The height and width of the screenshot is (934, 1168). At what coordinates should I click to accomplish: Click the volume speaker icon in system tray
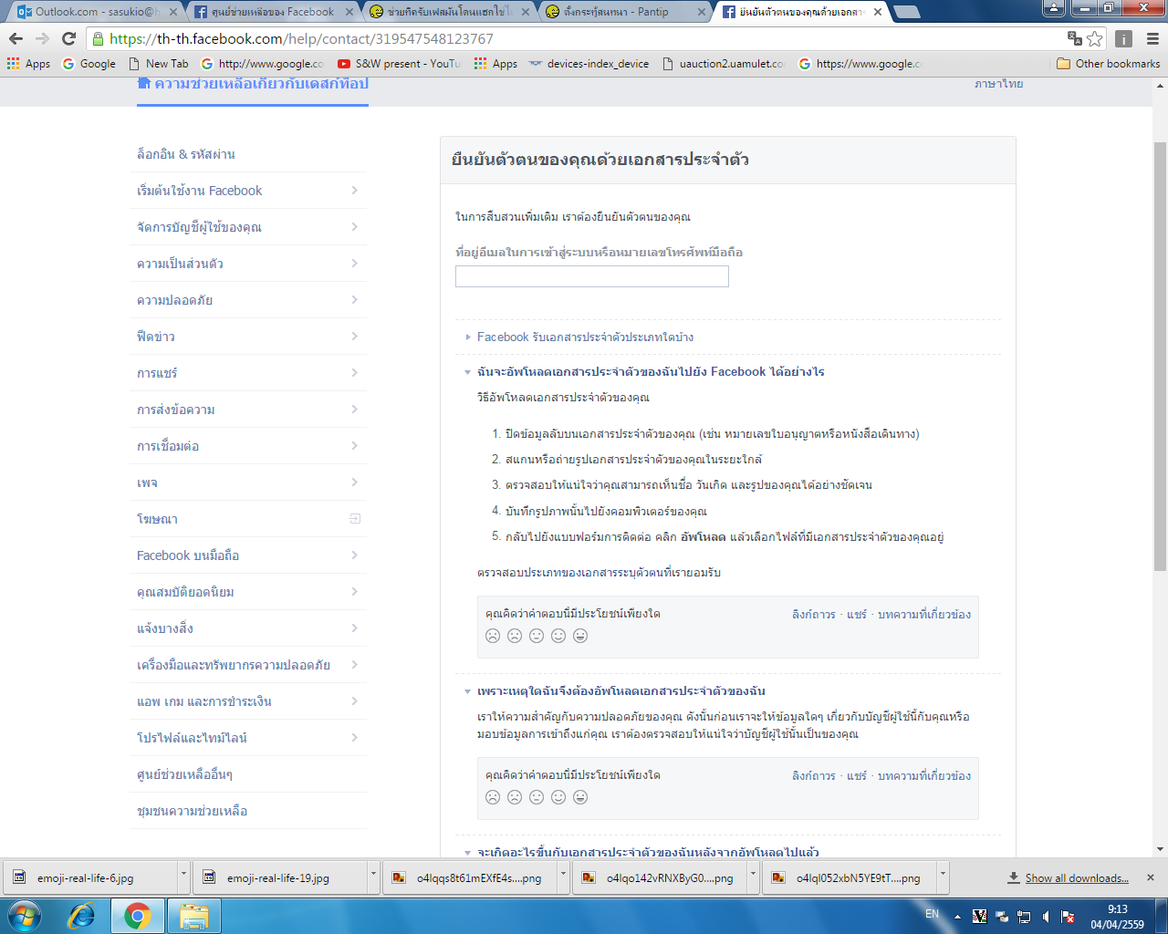(1046, 917)
